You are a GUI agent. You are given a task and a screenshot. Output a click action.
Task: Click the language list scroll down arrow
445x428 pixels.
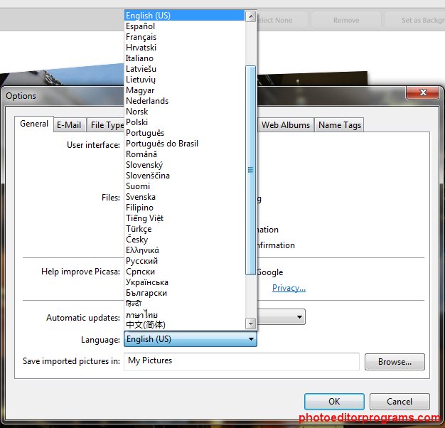point(250,324)
